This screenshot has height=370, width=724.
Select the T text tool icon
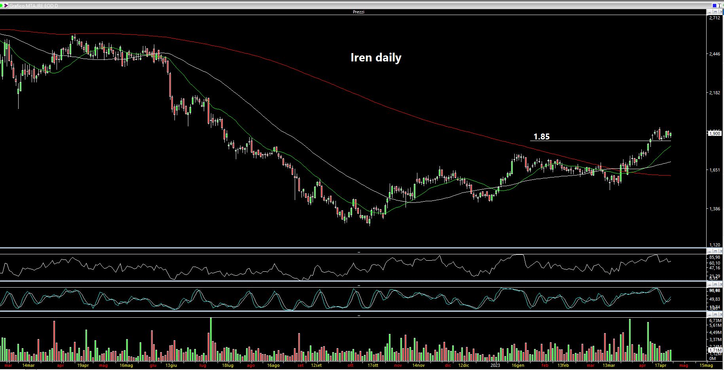click(720, 6)
